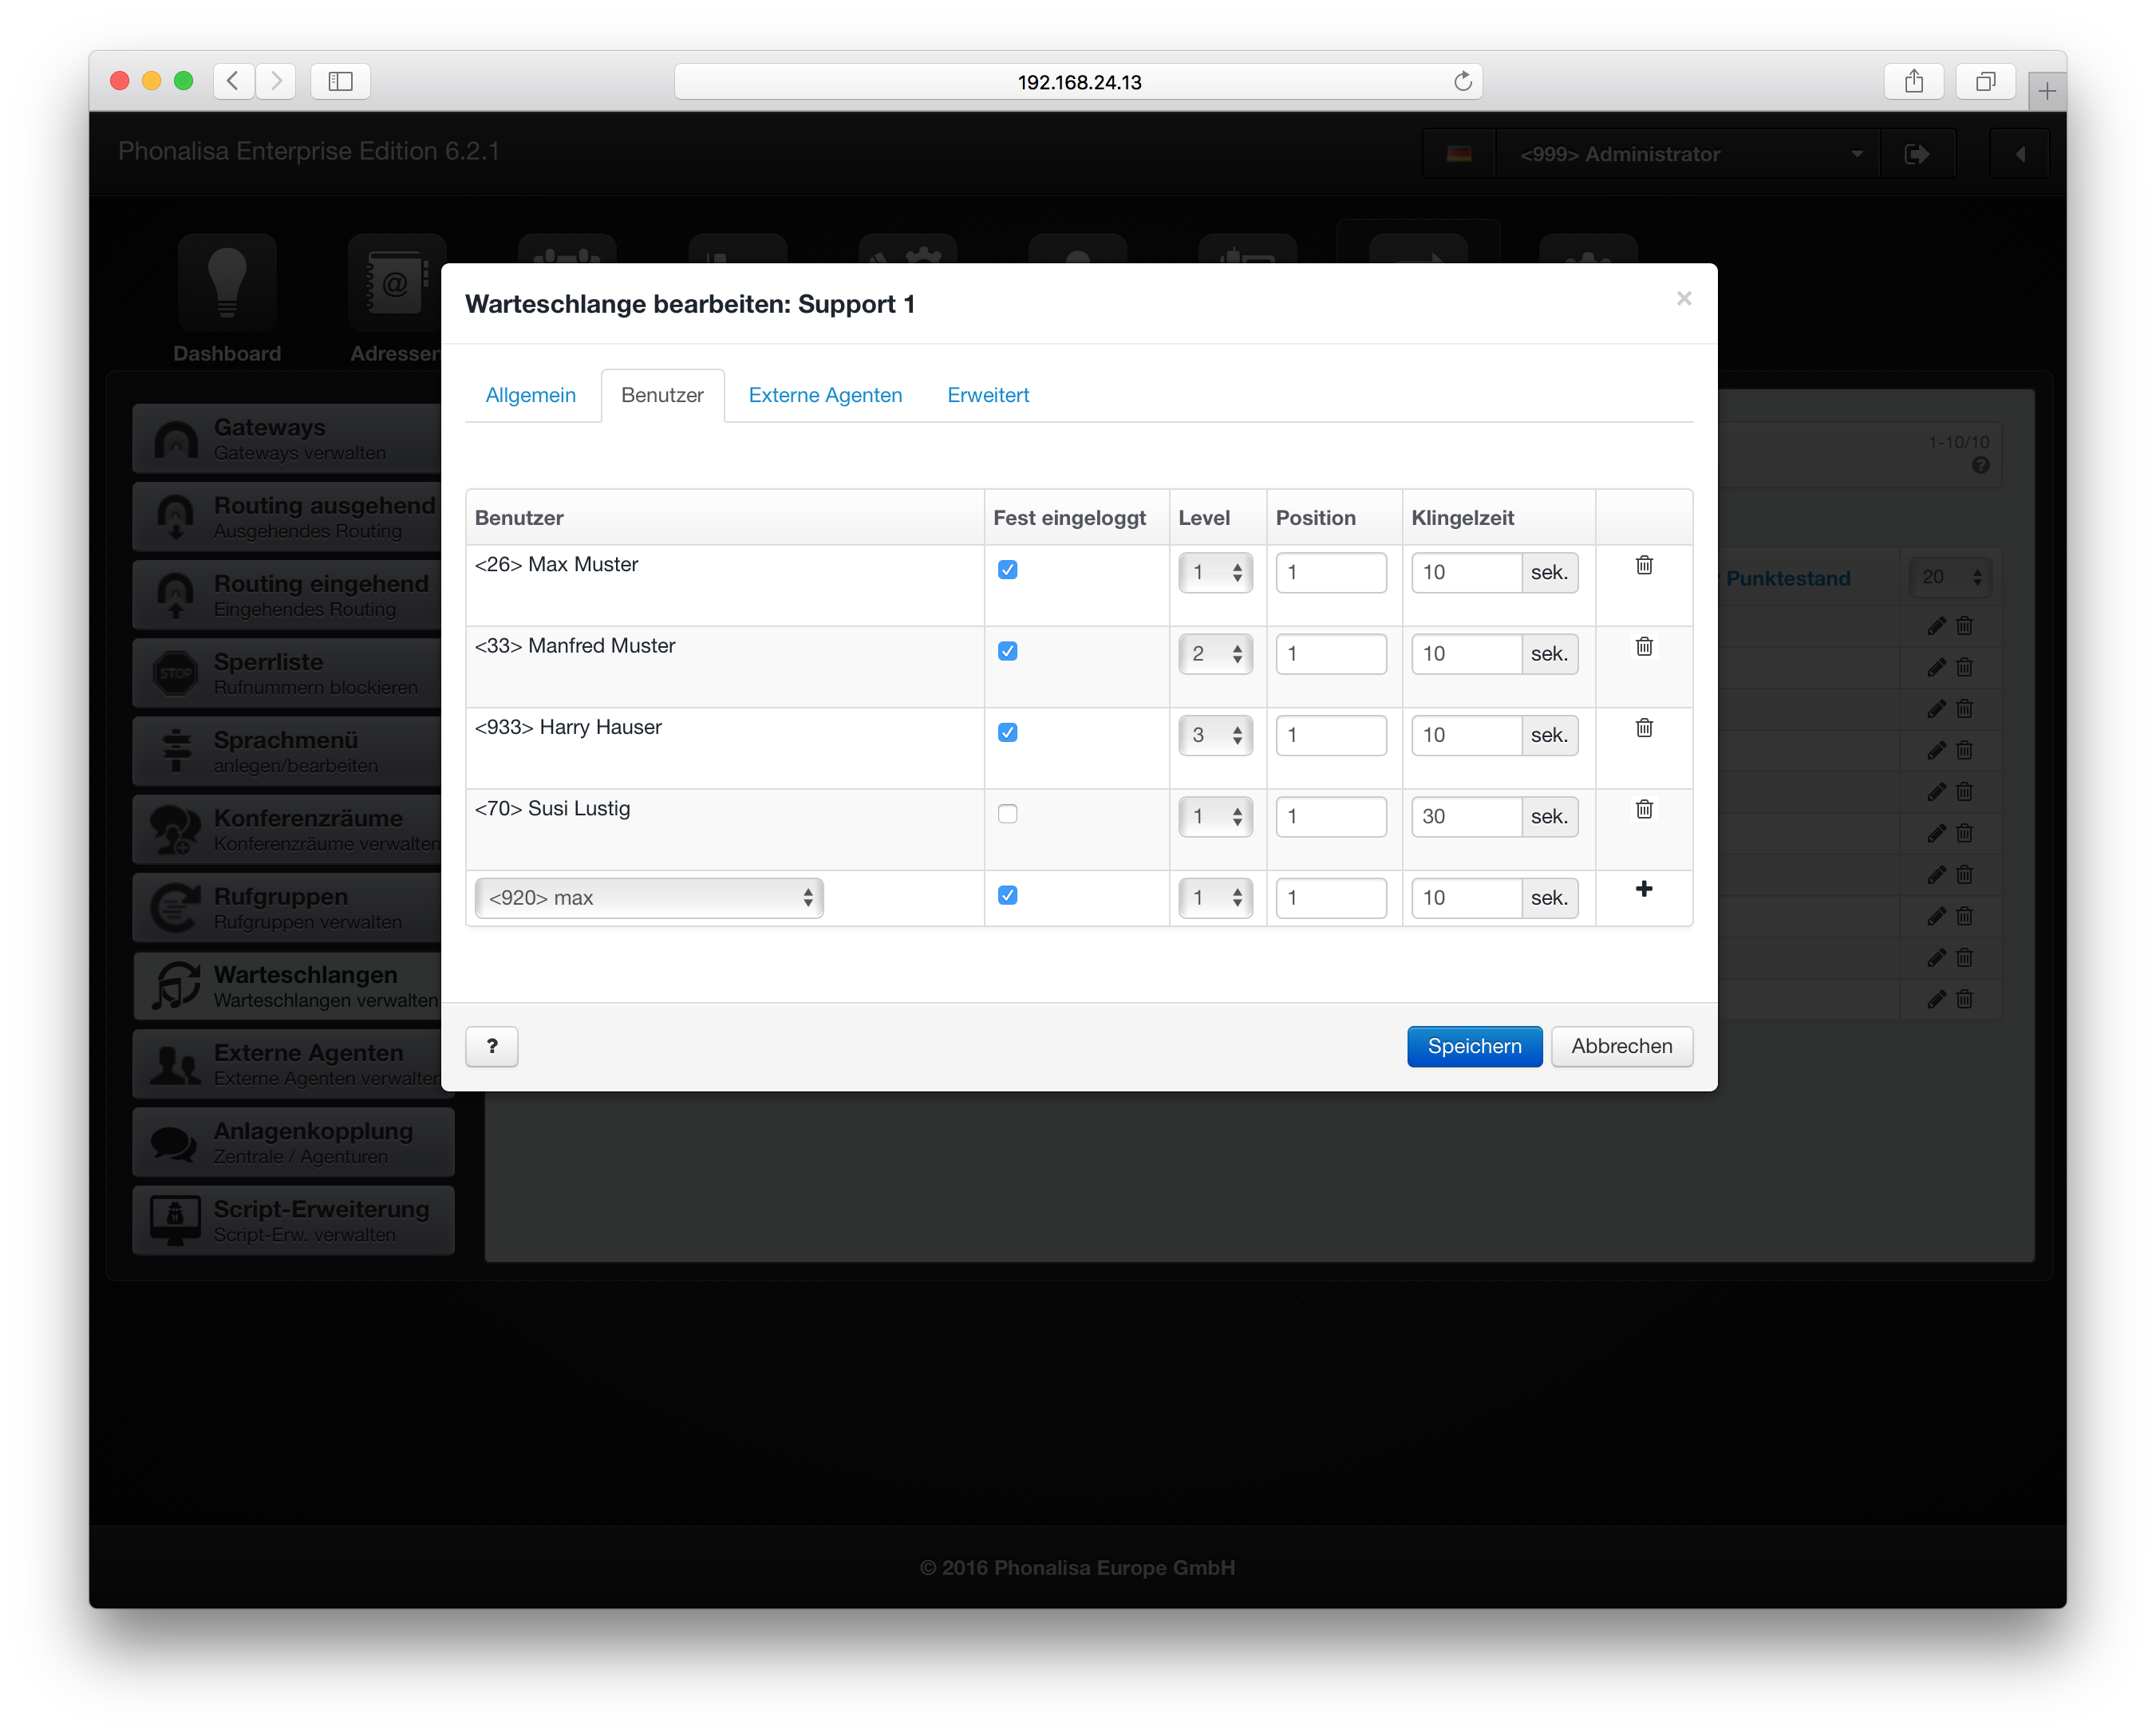Click the German flag language icon
Screen dimensions: 2156x1736
tap(1459, 154)
